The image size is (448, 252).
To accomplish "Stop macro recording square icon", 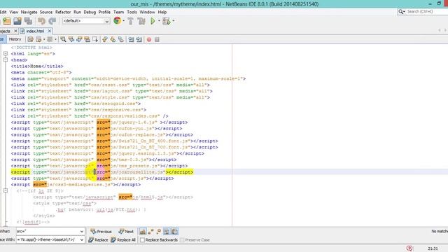I will click(157, 39).
